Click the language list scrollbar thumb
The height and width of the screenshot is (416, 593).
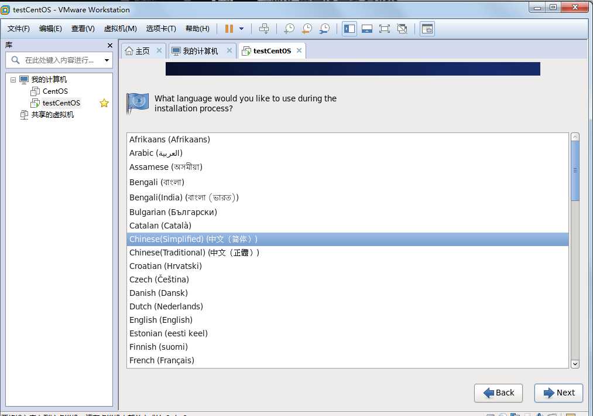point(575,171)
